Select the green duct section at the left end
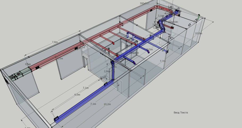The width and height of the screenshot is (242, 128). tap(25, 73)
